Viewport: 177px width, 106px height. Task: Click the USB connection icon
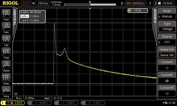pos(165,103)
